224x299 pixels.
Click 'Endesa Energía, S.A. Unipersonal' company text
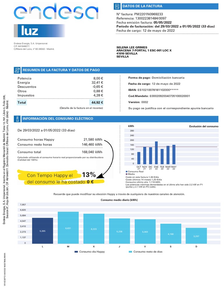click(31, 44)
